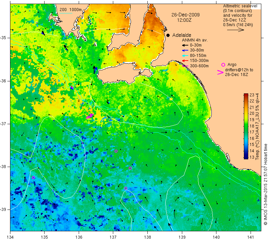
Task: Click the black Adelaide city dot
Action: [168, 35]
